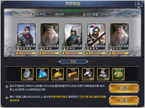Click the rightmost 学院贤者 hero card
This screenshot has width=145, height=108.
119,37
